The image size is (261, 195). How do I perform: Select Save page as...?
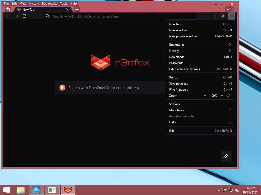pyautogui.click(x=200, y=83)
